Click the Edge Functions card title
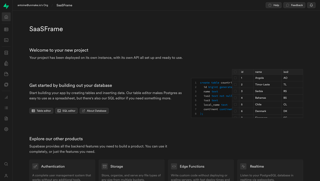The image size is (320, 181). (192, 166)
